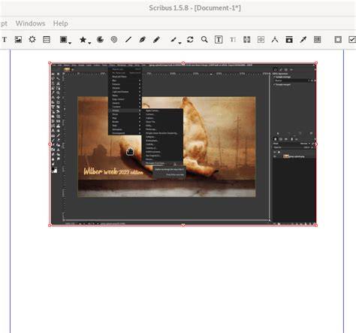Open the Polygon tool dropdown arrow

click(89, 43)
